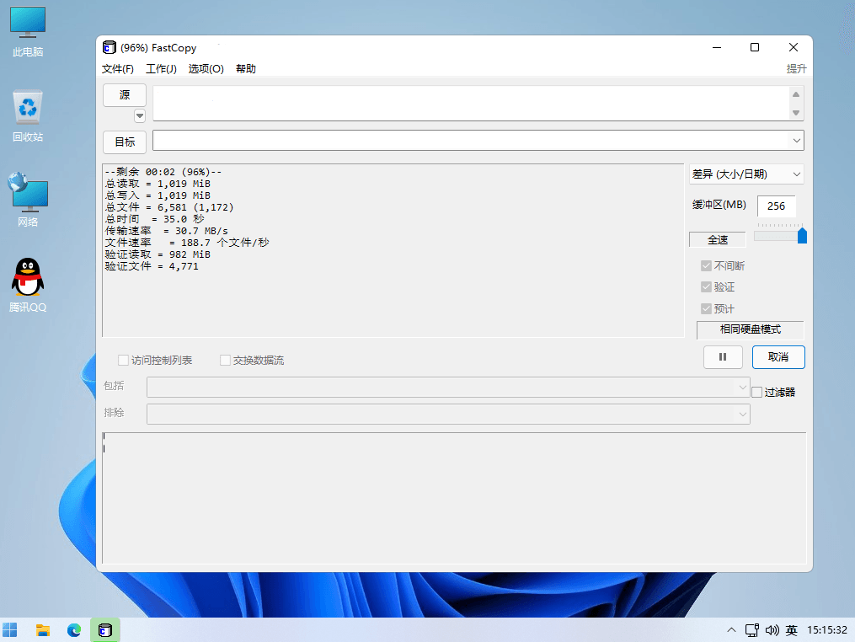This screenshot has width=855, height=642.
Task: Open the 帮助 menu
Action: pos(245,69)
